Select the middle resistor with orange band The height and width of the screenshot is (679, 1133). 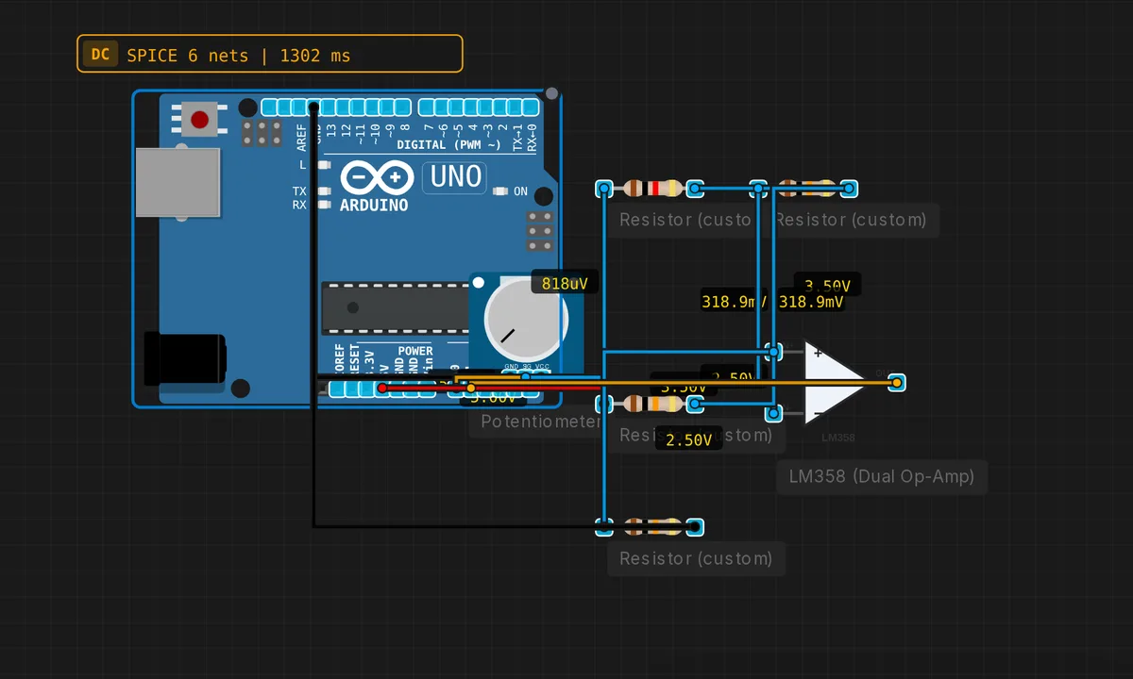coord(653,404)
